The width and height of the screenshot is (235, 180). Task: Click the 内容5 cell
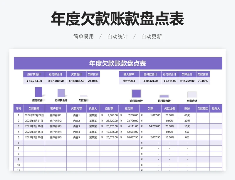click(x=76, y=137)
